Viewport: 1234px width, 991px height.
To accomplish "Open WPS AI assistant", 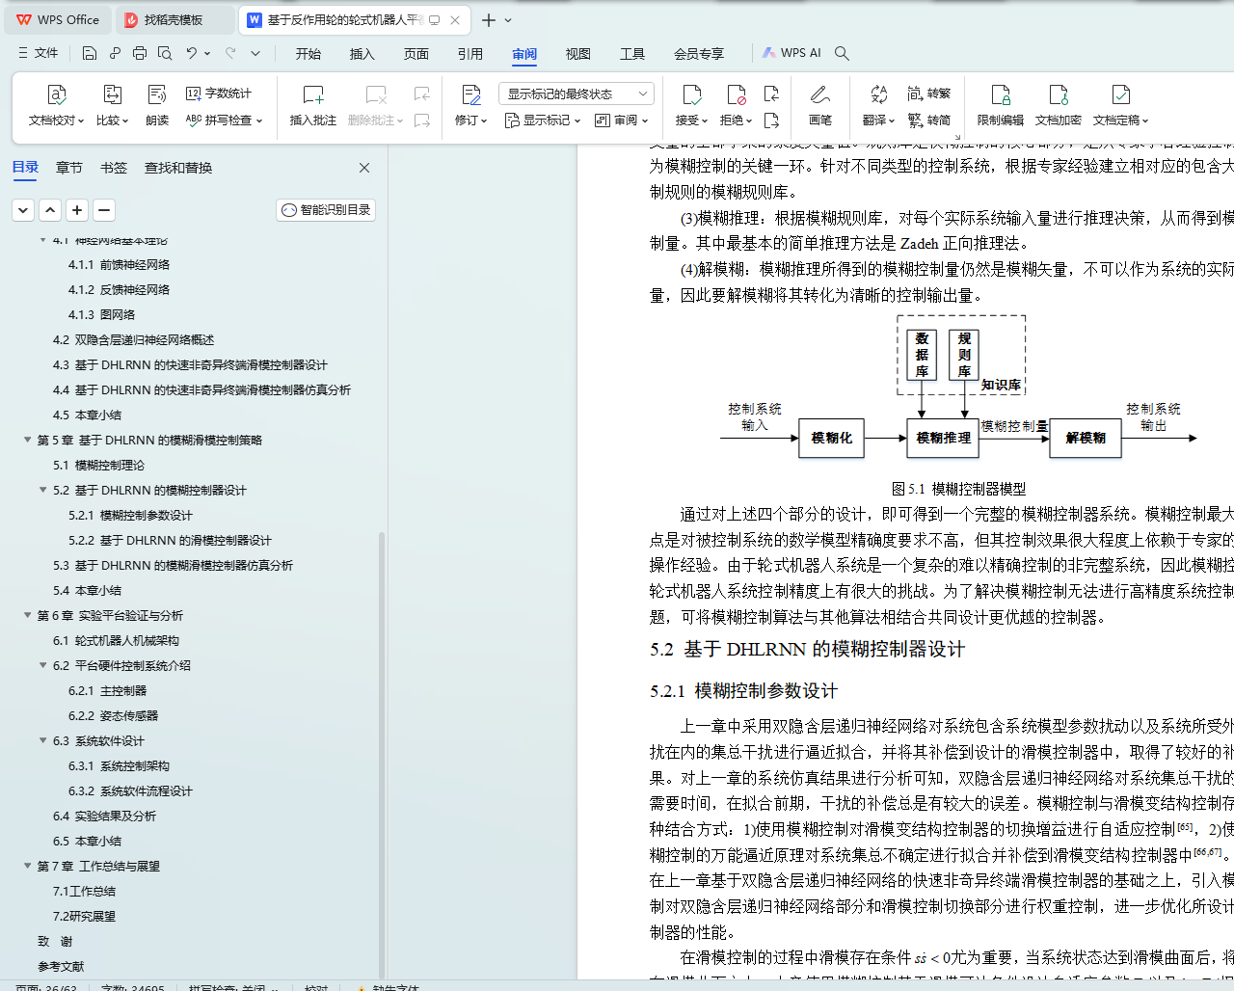I will [792, 53].
